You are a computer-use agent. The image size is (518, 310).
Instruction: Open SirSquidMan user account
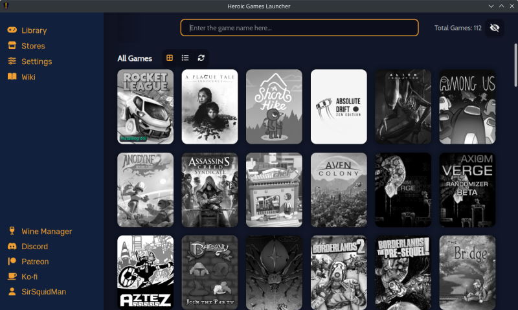click(36, 292)
